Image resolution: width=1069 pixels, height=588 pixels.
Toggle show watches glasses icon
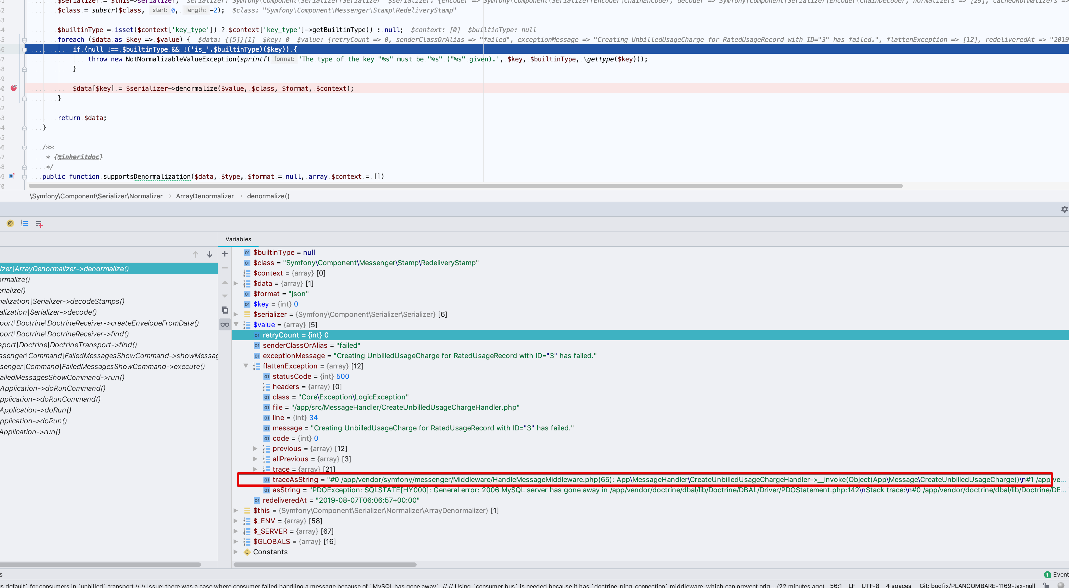[x=225, y=324]
